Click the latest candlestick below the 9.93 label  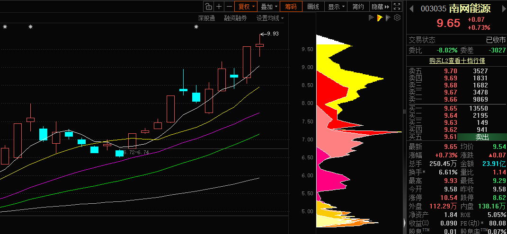click(259, 45)
